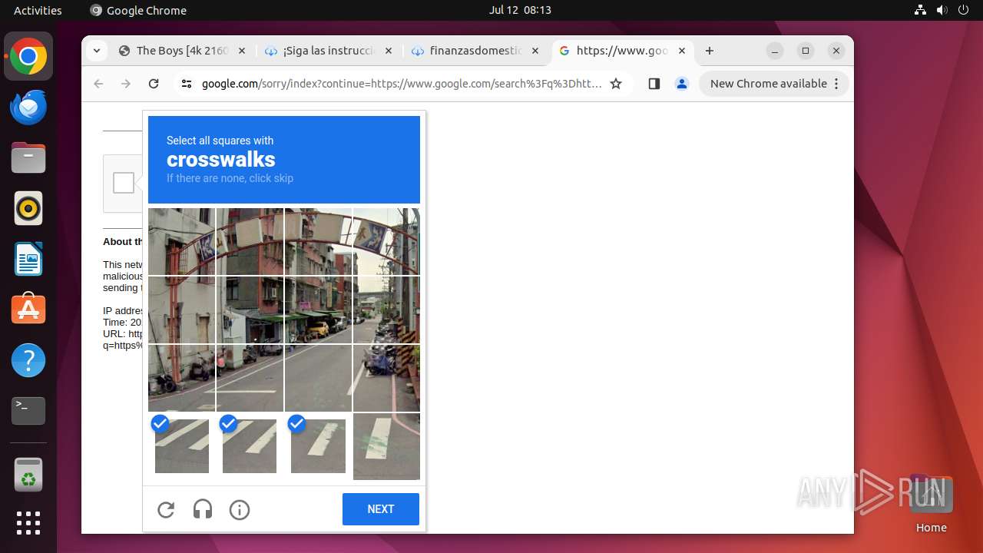Switch to The Boys [4k 2160 tab
The image size is (983, 553).
[x=182, y=51]
